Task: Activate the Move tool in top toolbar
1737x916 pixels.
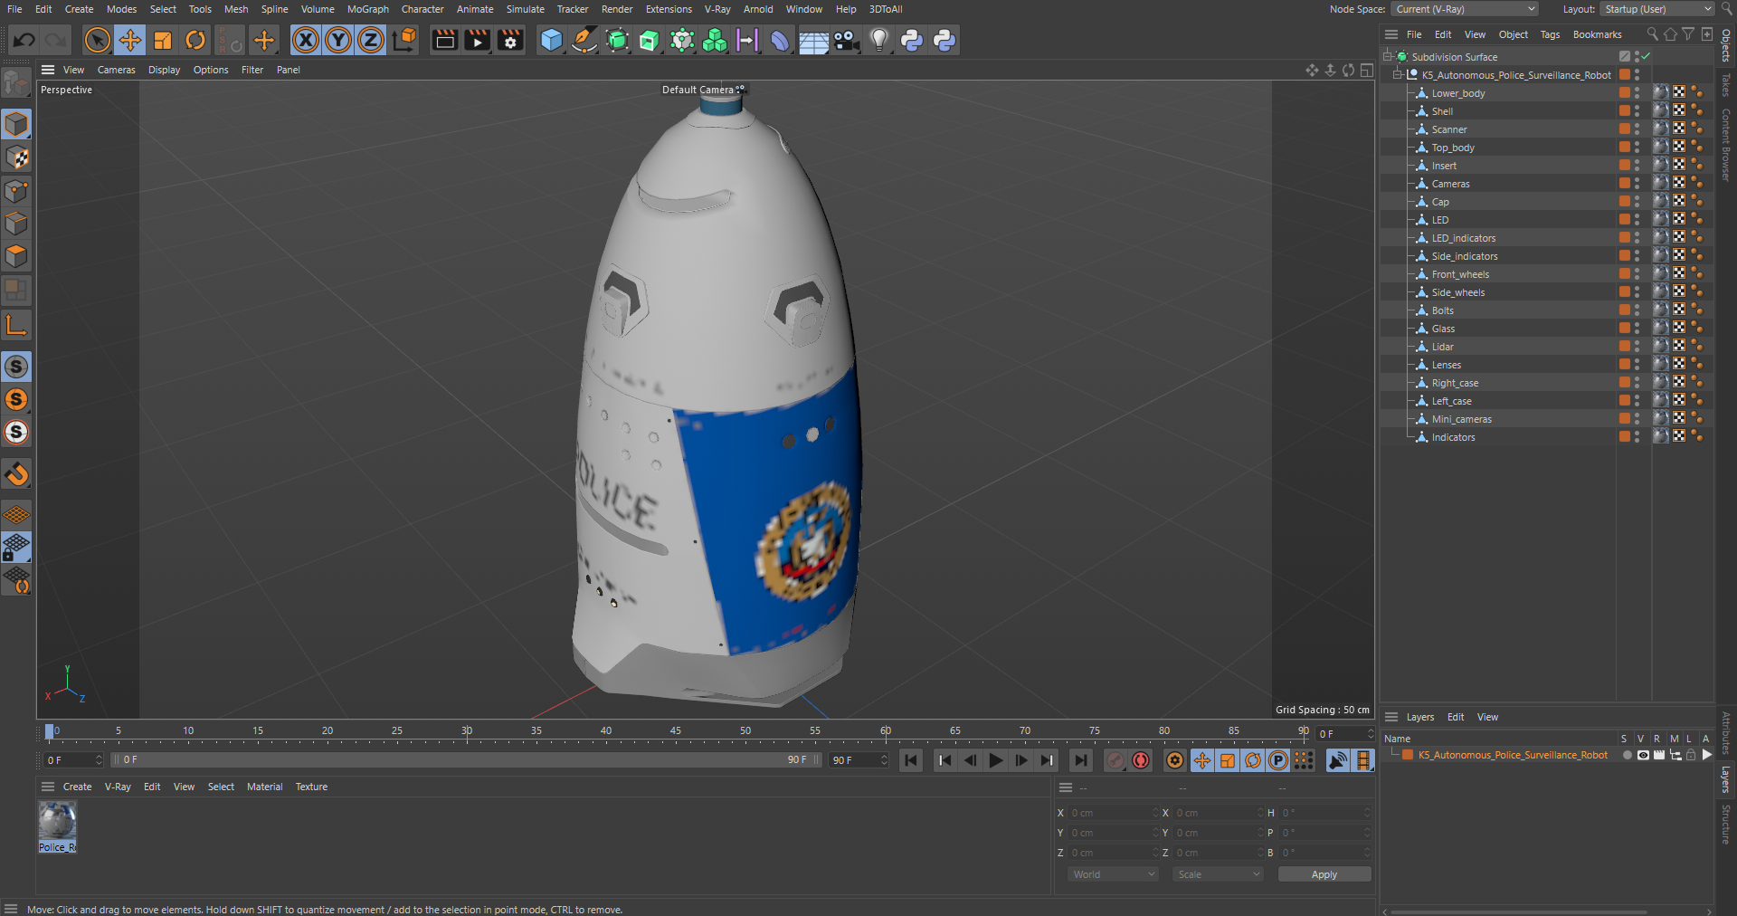Action: point(130,40)
